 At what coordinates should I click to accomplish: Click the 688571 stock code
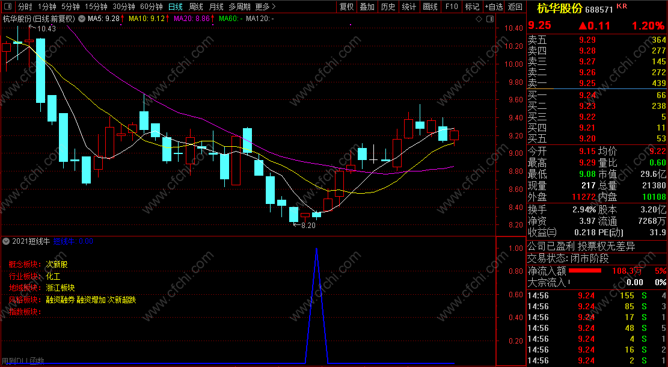click(x=599, y=10)
